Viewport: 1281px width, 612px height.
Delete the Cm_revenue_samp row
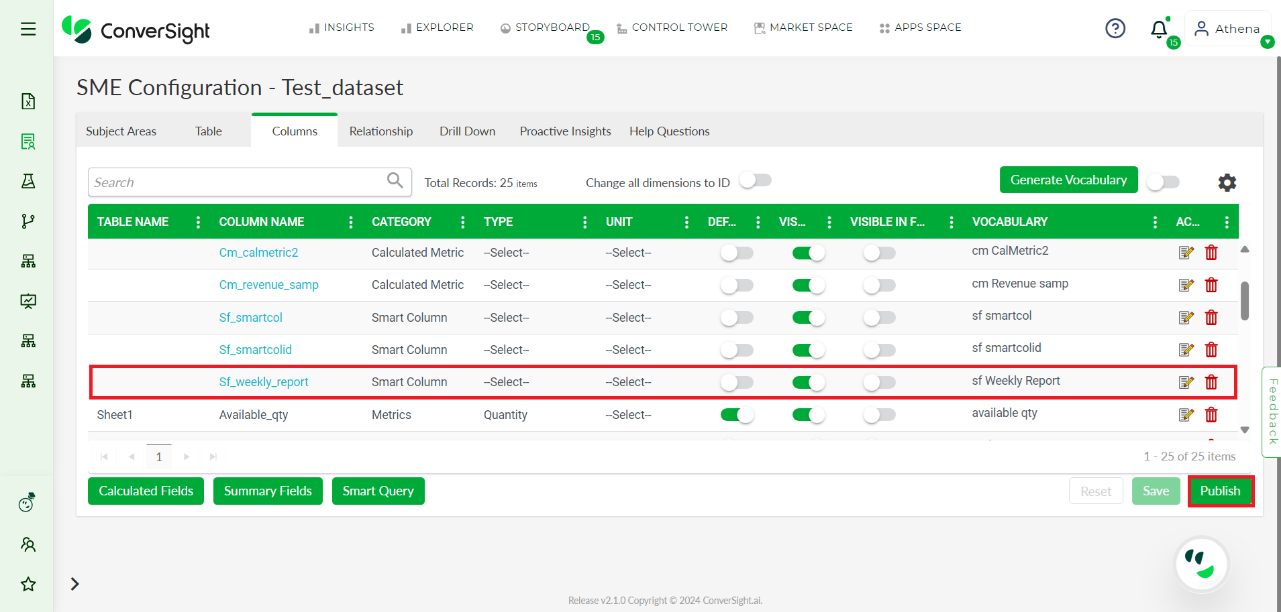1211,285
